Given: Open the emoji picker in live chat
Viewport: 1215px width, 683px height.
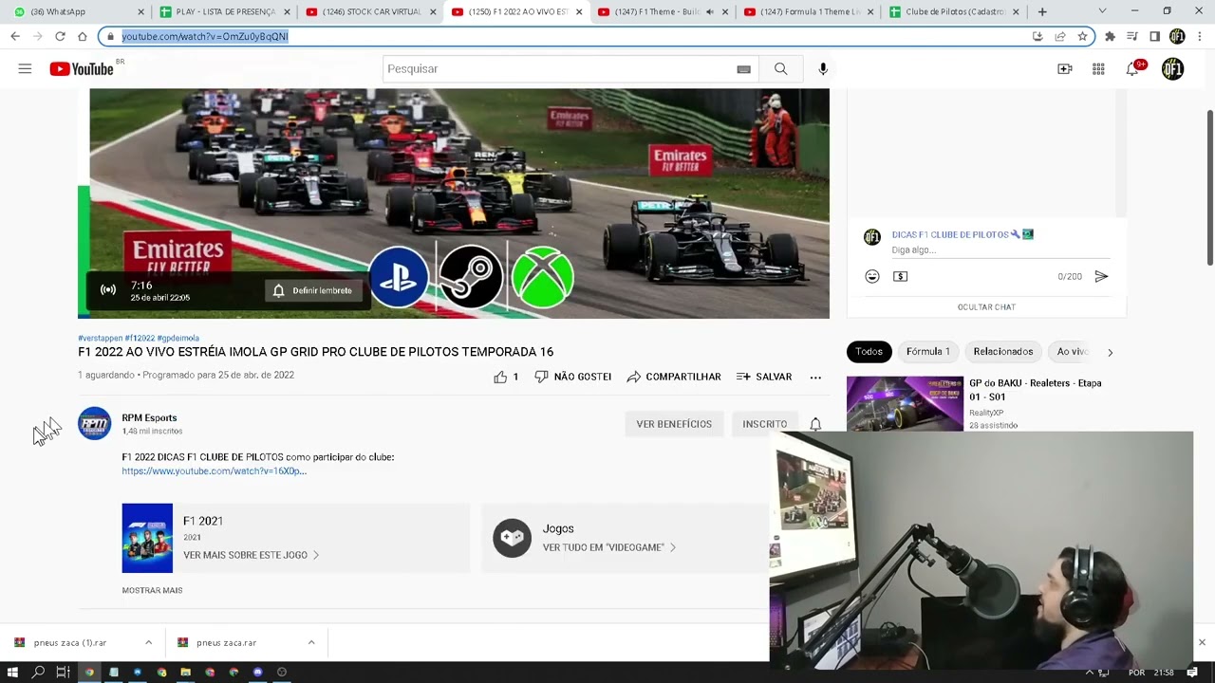Looking at the screenshot, I should 872,276.
